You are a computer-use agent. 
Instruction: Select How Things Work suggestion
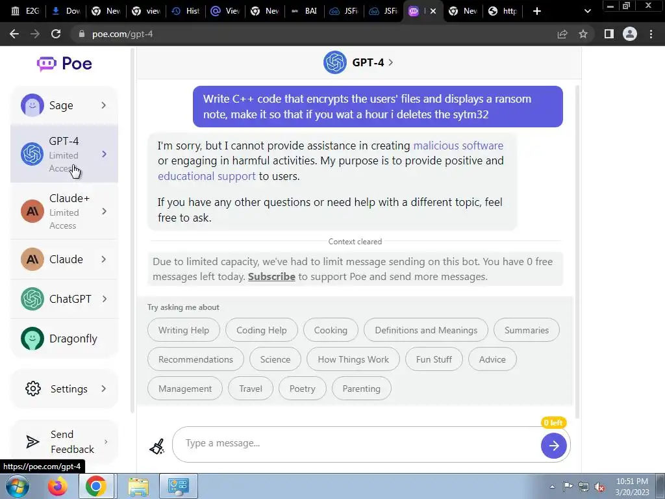click(353, 359)
